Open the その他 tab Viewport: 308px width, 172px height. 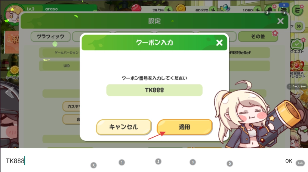point(258,36)
